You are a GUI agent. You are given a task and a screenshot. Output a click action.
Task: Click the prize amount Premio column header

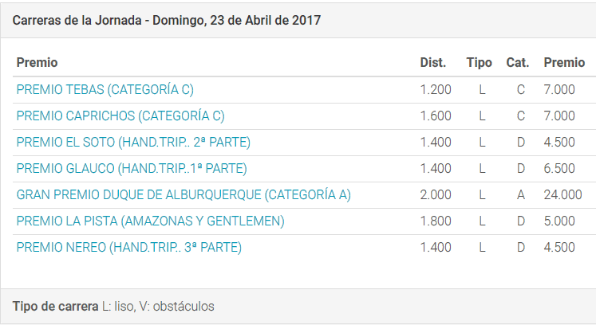coord(564,62)
